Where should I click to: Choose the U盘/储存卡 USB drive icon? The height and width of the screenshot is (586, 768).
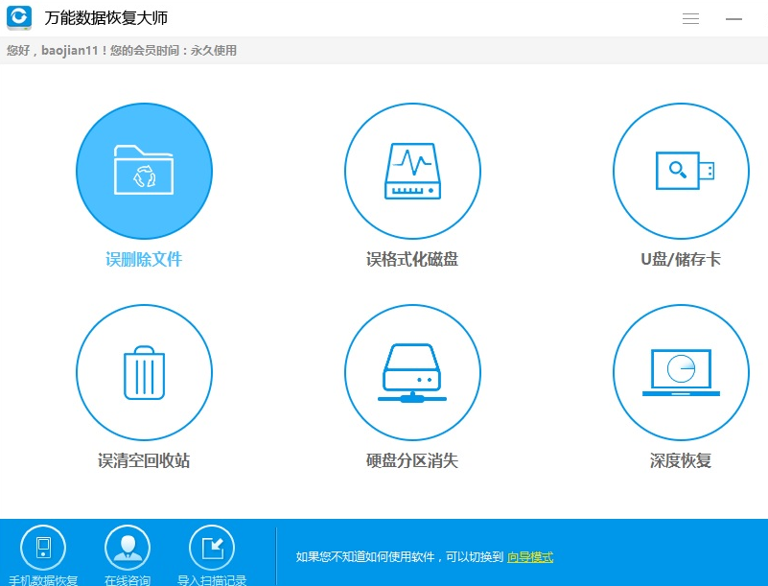point(681,172)
